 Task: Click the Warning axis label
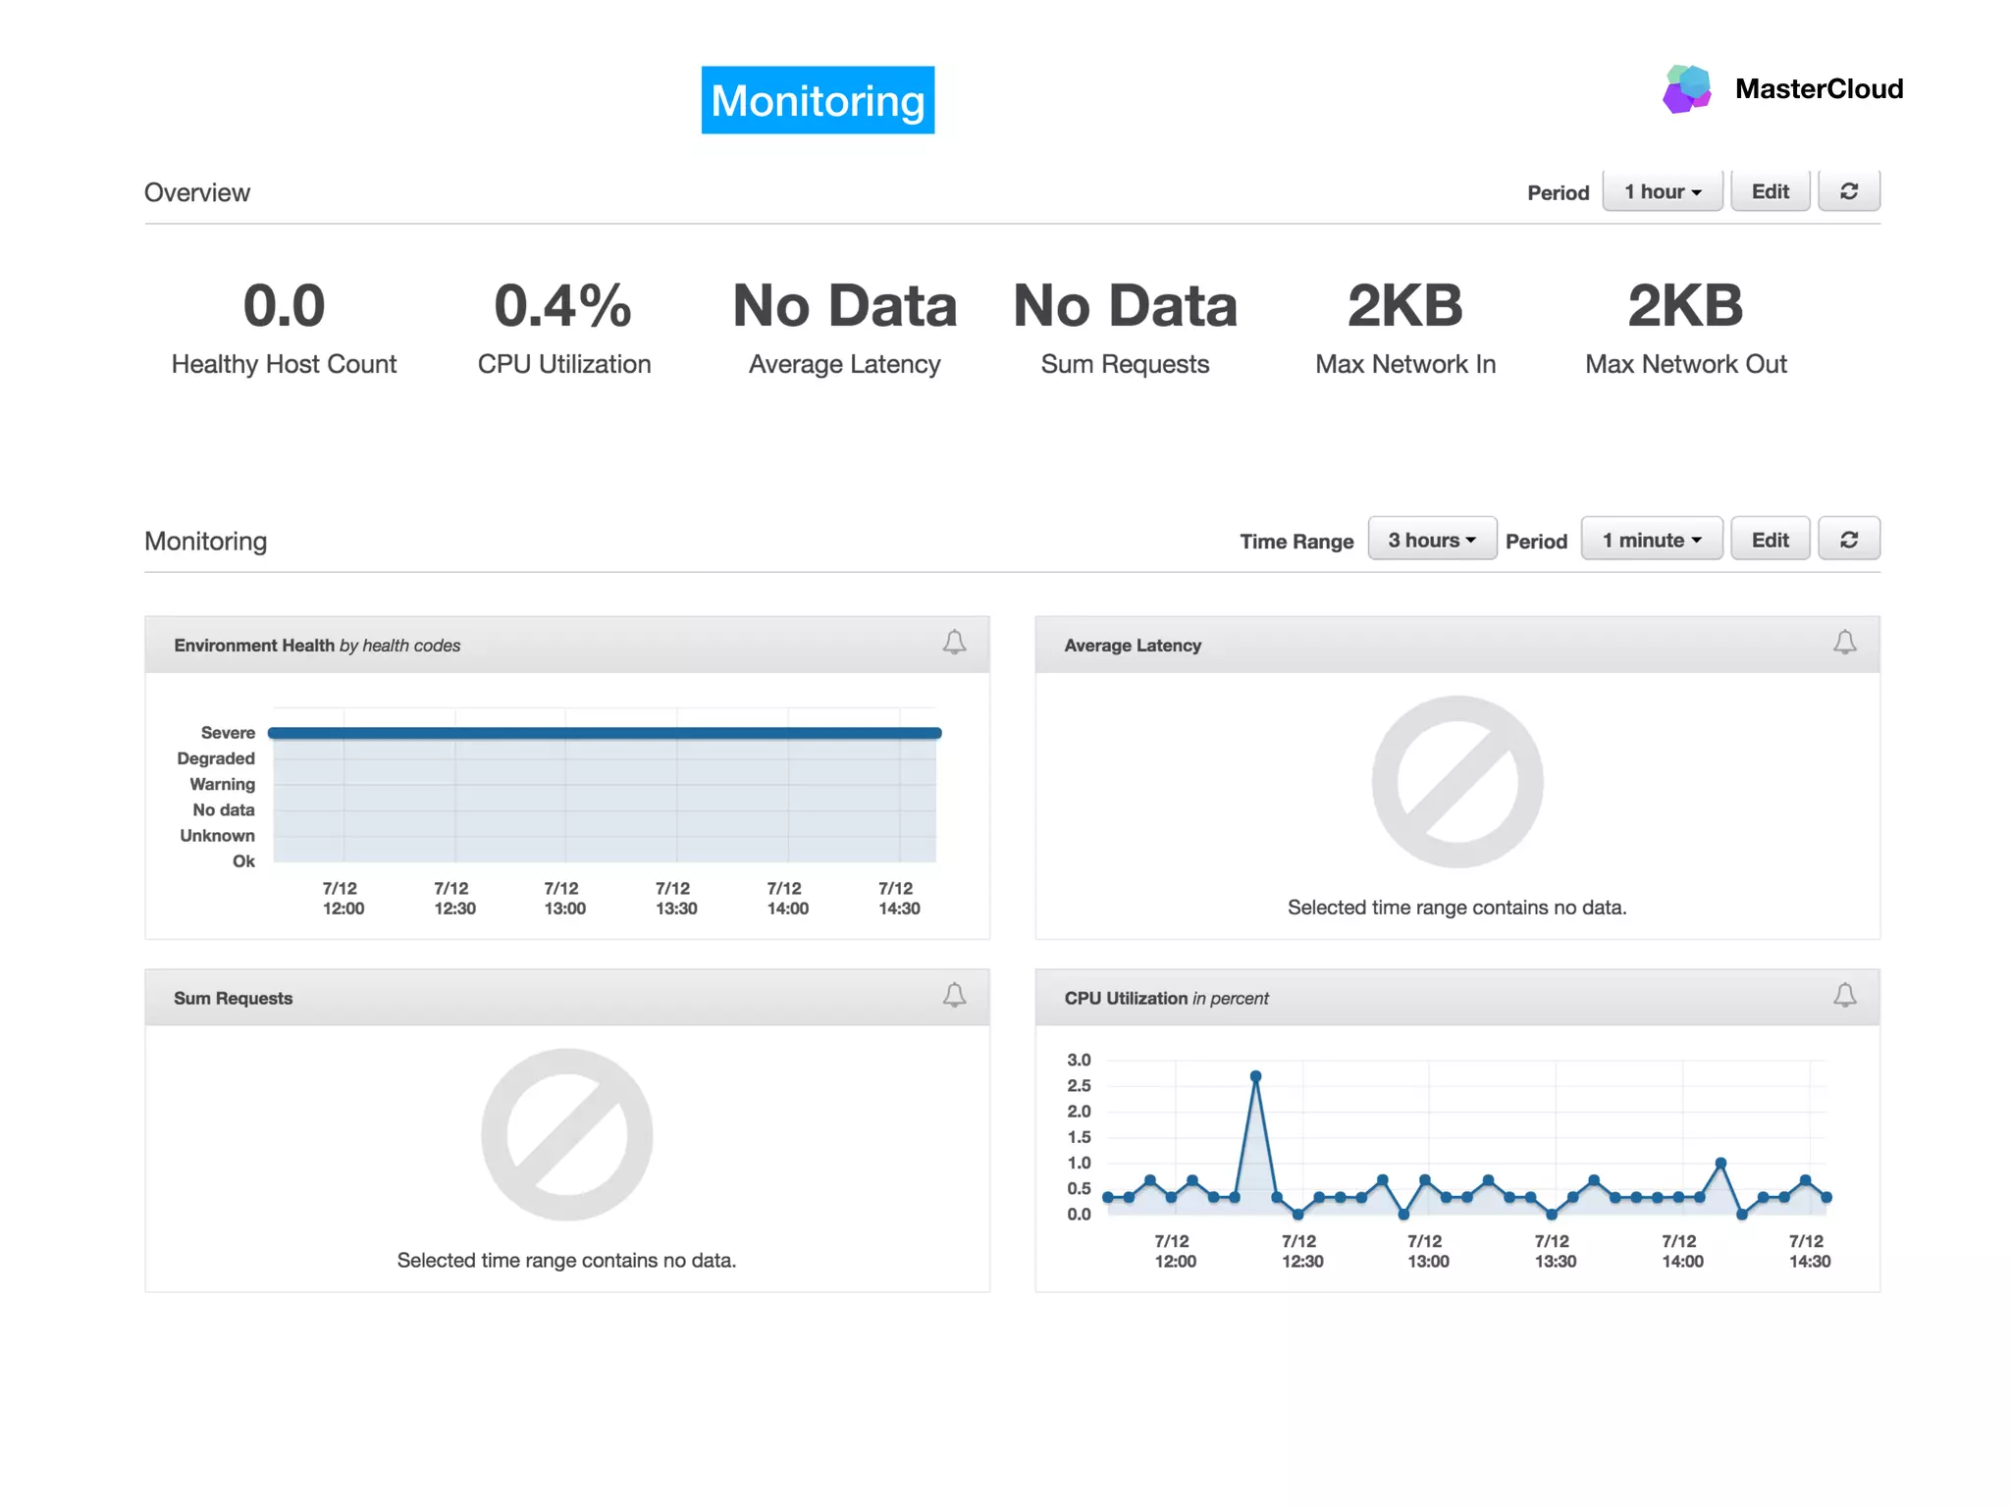click(x=222, y=784)
